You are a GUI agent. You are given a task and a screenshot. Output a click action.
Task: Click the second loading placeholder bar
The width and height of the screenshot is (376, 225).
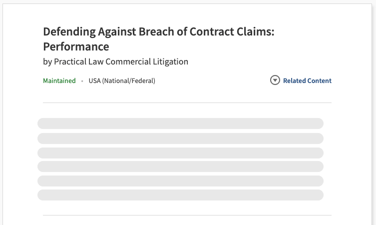point(180,138)
